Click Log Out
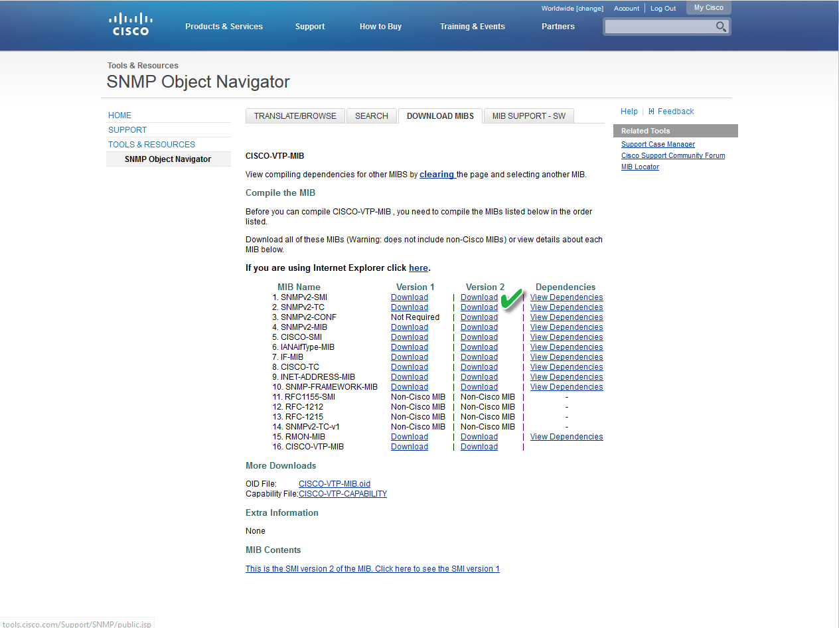 pos(663,9)
